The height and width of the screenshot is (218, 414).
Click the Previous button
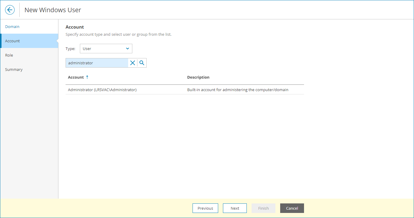205,208
